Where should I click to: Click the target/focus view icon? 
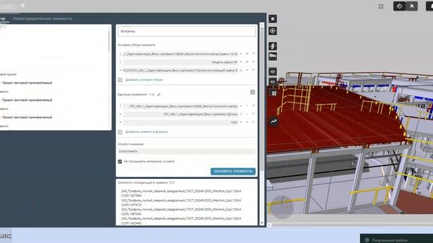pos(273,31)
